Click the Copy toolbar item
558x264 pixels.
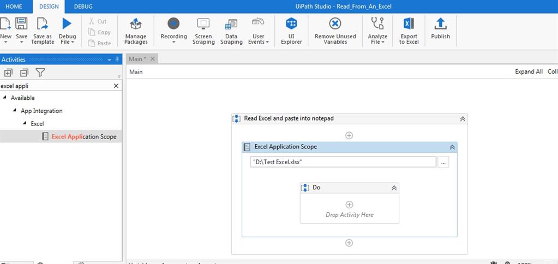click(99, 32)
